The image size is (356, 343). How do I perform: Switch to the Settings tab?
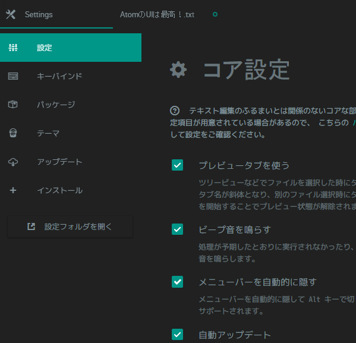[56, 14]
